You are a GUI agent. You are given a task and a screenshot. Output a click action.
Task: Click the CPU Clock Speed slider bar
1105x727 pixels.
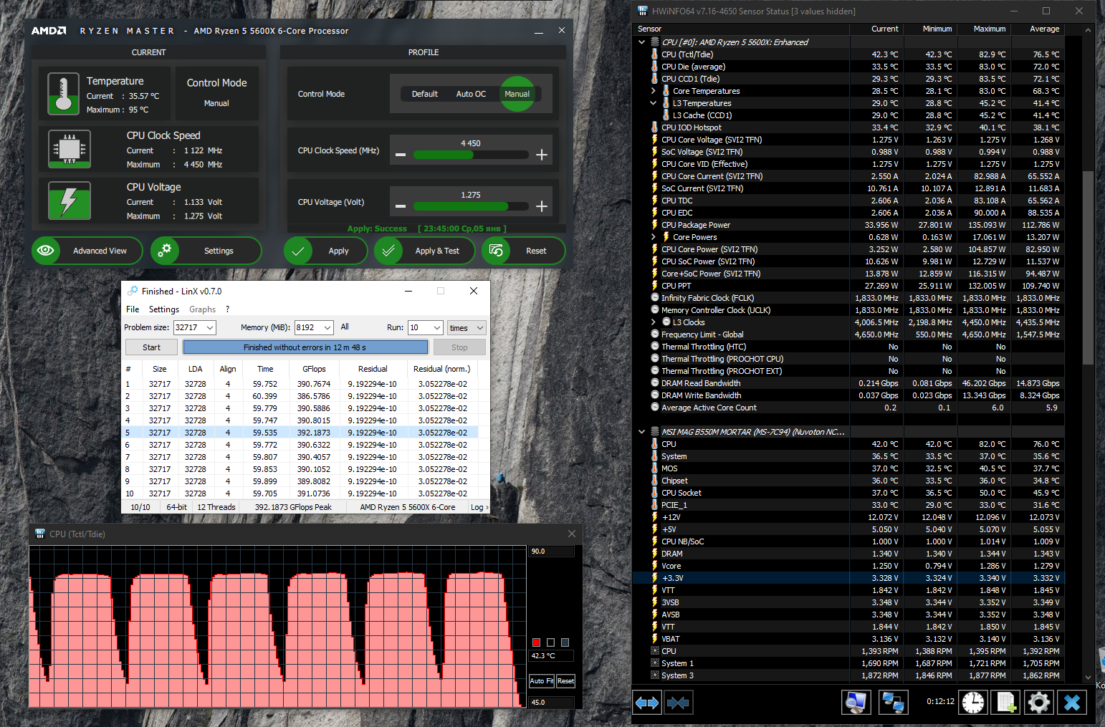click(x=471, y=155)
